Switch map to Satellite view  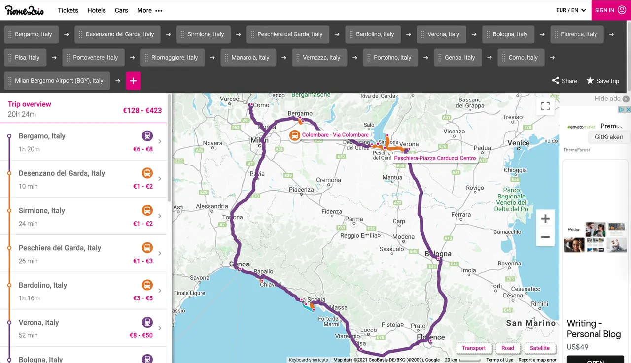pyautogui.click(x=540, y=348)
